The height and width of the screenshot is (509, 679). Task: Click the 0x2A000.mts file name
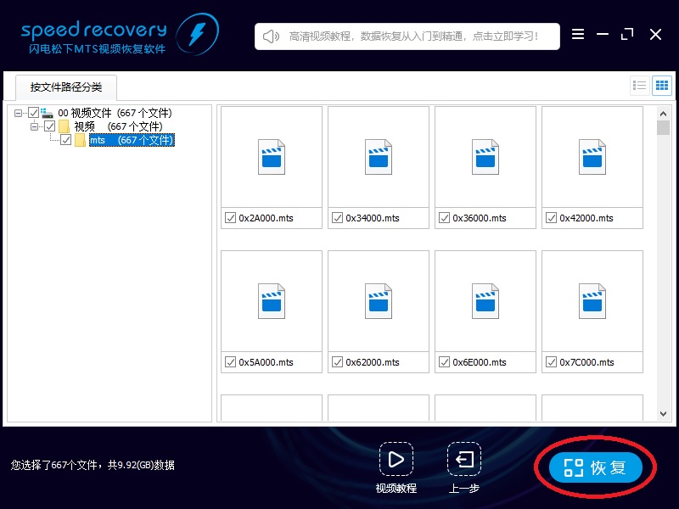point(266,218)
